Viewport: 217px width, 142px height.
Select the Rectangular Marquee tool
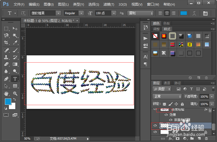tap(6, 29)
